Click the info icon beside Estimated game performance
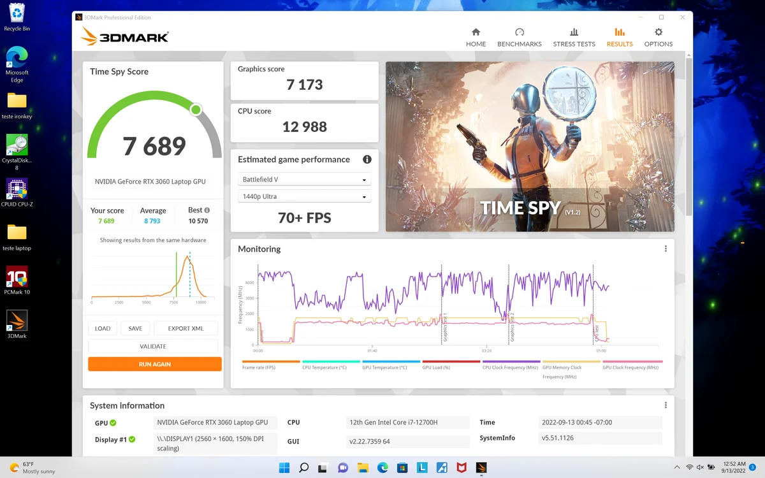 [367, 159]
